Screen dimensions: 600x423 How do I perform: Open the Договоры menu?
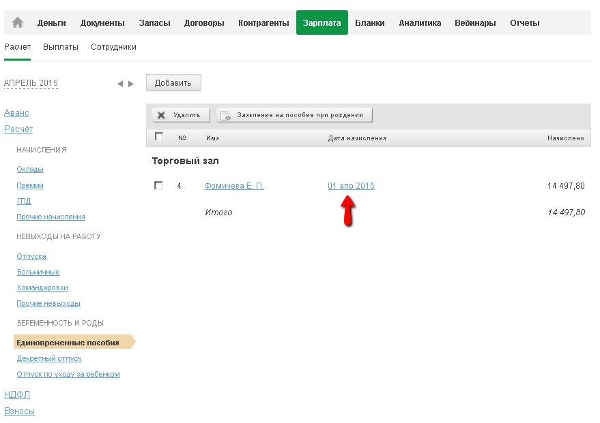point(204,23)
